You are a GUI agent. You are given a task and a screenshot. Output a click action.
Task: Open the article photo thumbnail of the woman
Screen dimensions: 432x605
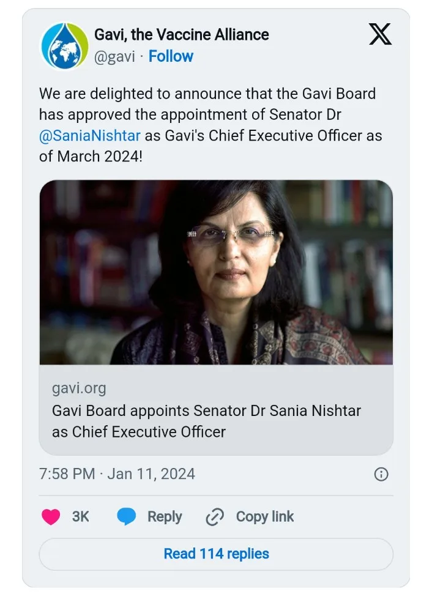216,272
